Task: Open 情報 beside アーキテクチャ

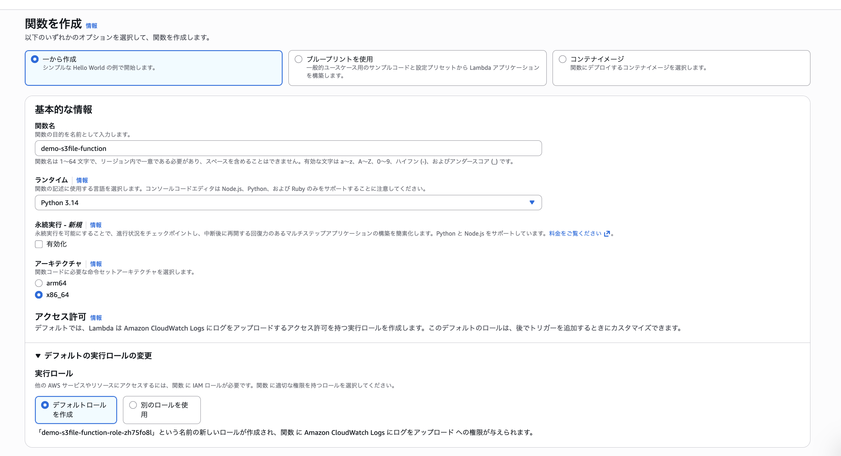Action: (96, 264)
